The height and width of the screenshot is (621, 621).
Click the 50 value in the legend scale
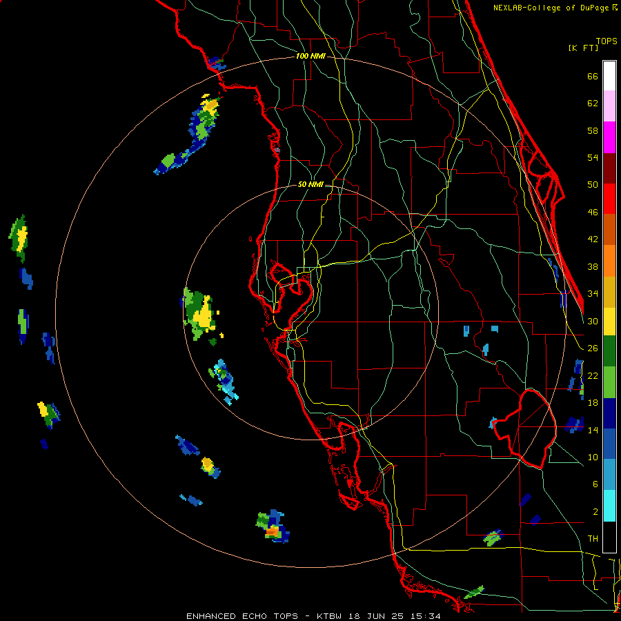point(593,185)
